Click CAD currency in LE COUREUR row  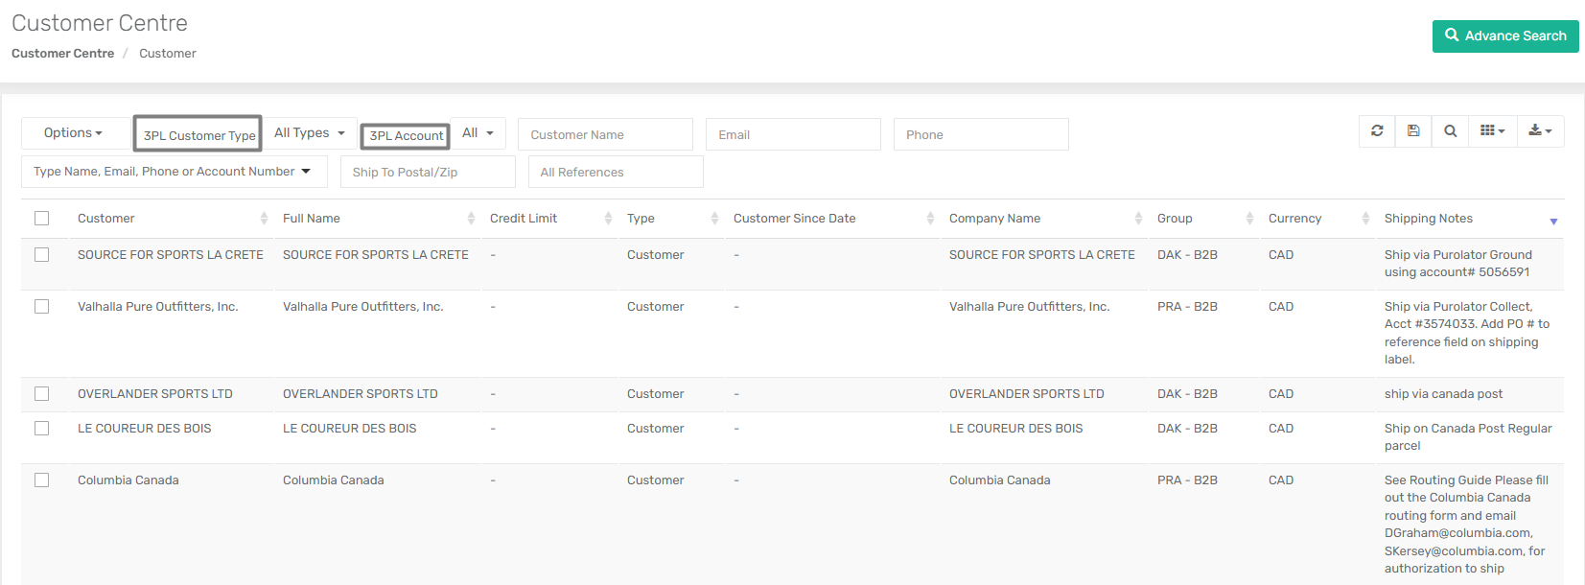pyautogui.click(x=1281, y=429)
